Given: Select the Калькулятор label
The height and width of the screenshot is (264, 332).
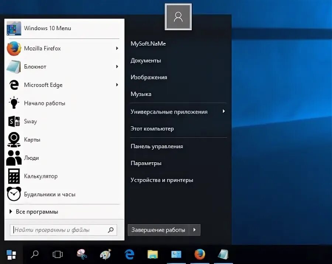Looking at the screenshot, I should (x=41, y=176).
